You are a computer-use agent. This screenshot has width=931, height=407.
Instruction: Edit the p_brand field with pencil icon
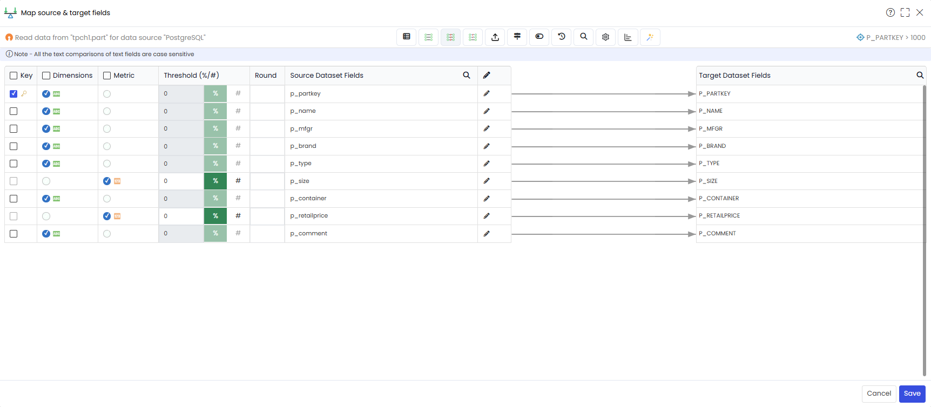click(x=487, y=146)
